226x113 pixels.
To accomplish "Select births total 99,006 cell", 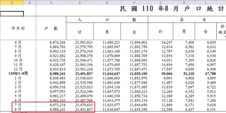I will click(x=161, y=74).
